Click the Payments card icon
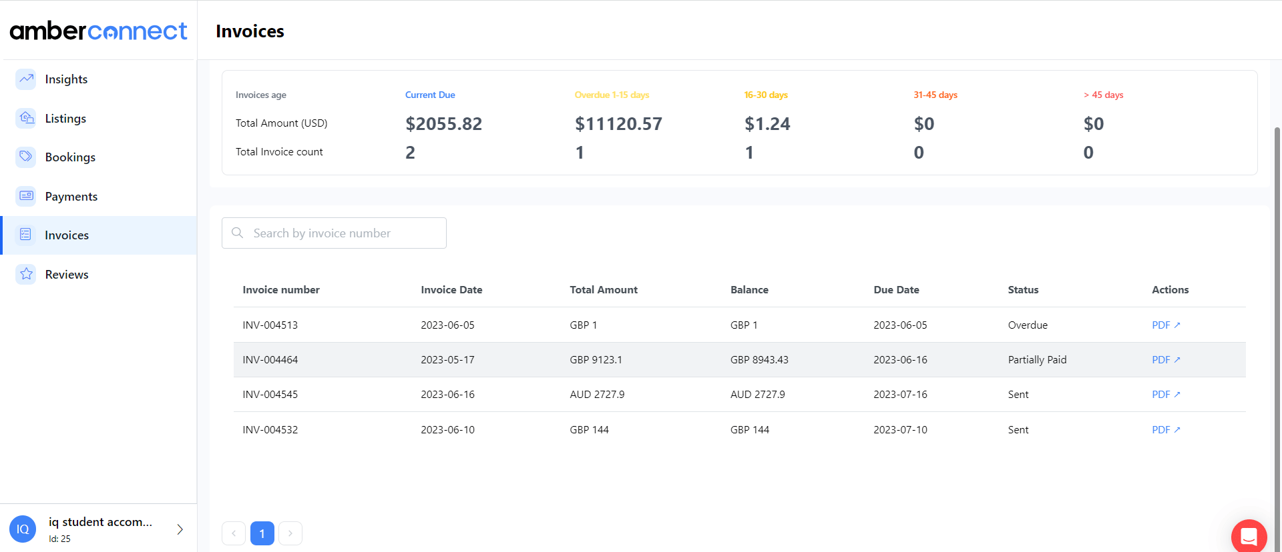This screenshot has width=1282, height=552. 26,196
